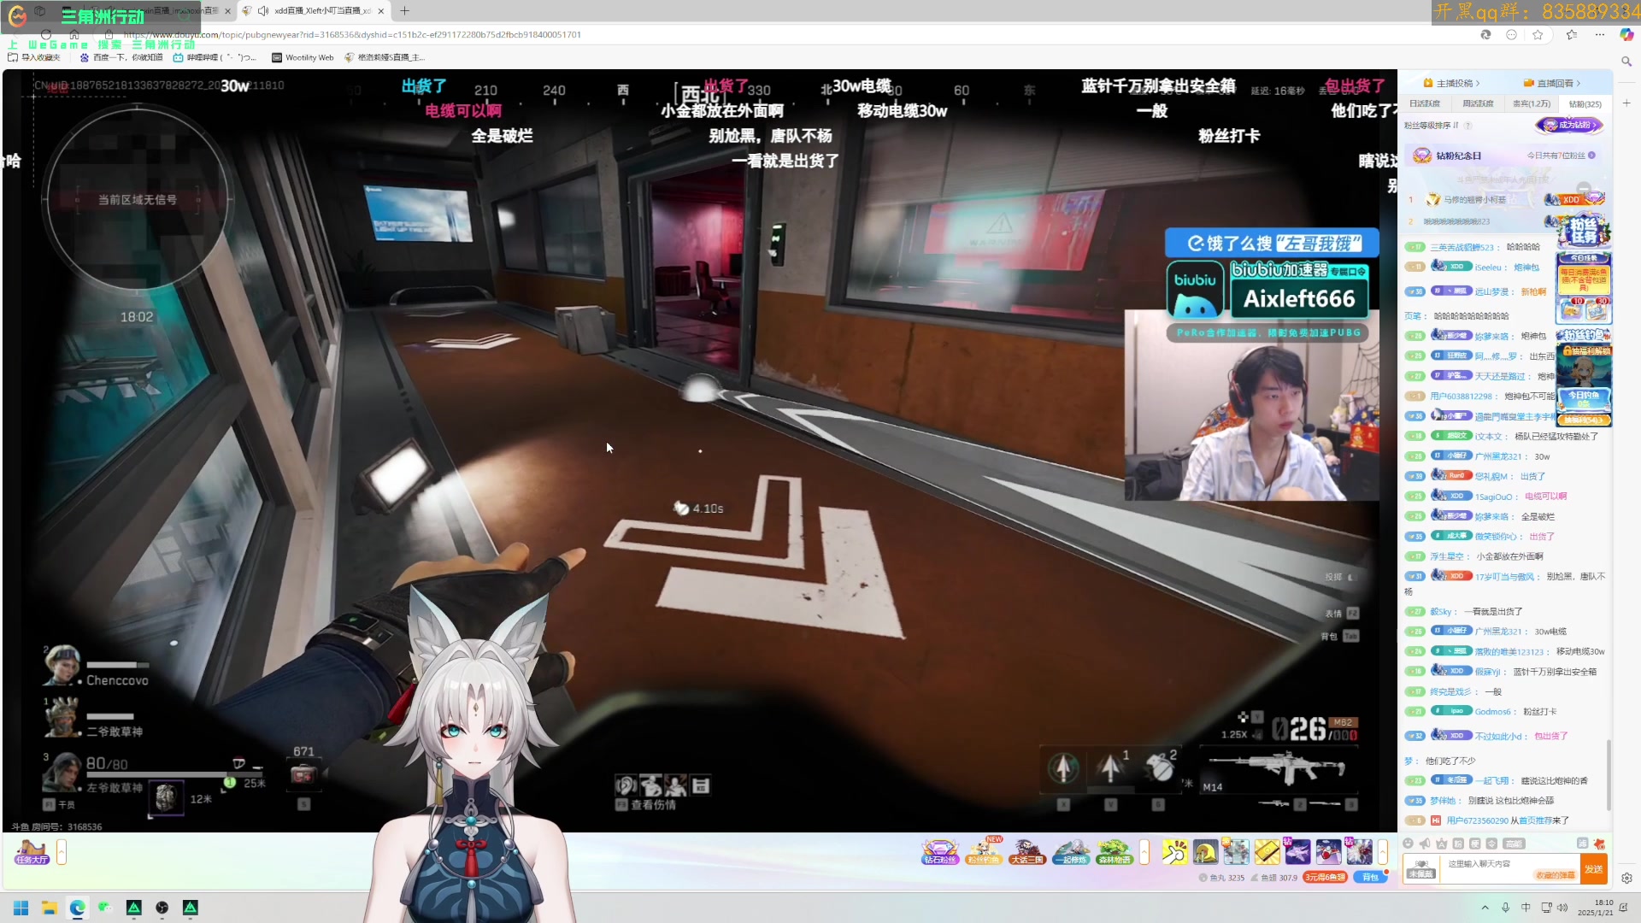Screen dimensions: 1641x923
Task: Open the browser more options menu
Action: 1599,35
